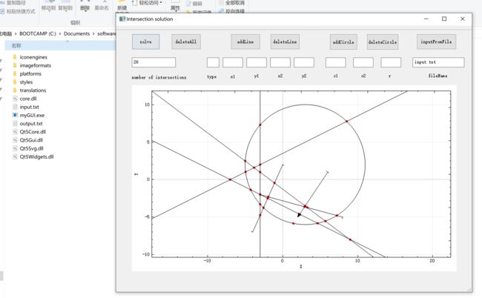Select the input.txt file icon
Viewport: 482px width, 298px height.
click(15, 107)
